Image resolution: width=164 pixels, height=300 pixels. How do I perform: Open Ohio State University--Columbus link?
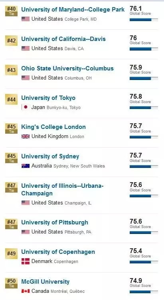[x=67, y=68]
